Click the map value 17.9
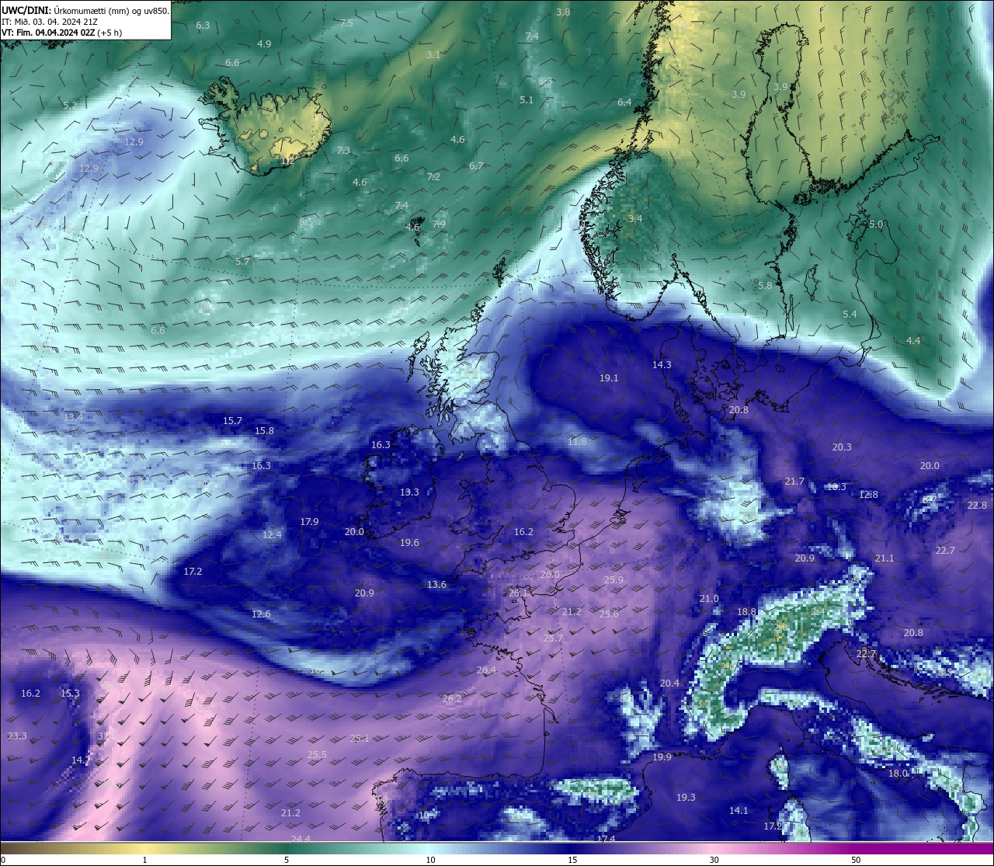This screenshot has height=866, width=994. click(309, 522)
